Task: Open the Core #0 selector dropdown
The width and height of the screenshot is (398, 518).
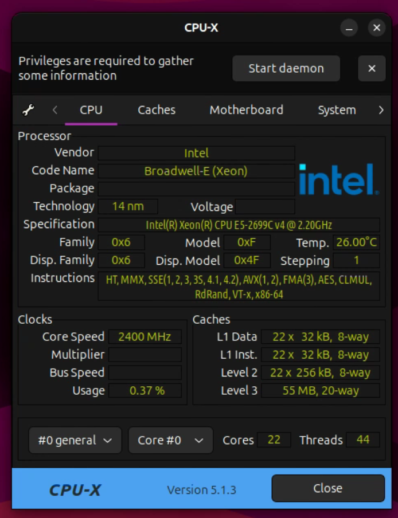Action: tap(170, 440)
